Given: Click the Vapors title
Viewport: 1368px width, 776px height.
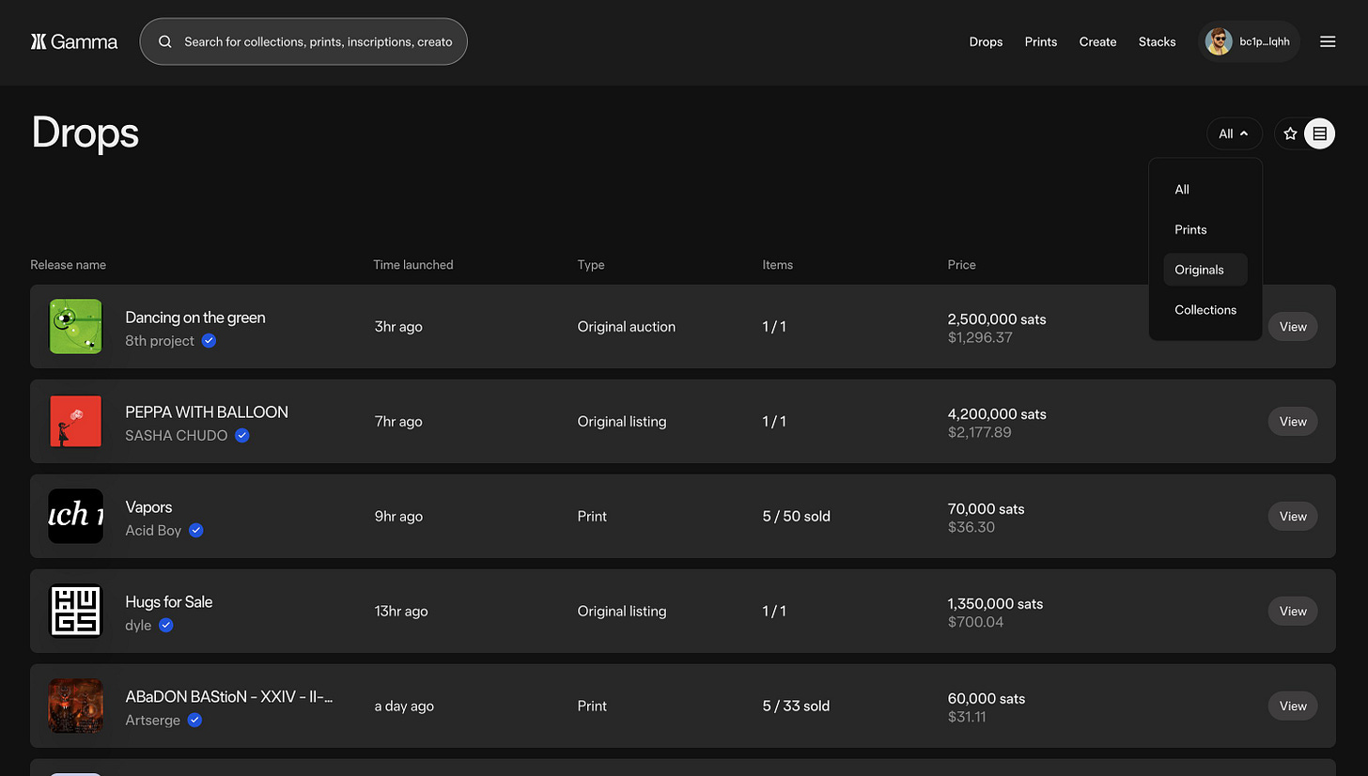Looking at the screenshot, I should tap(148, 507).
